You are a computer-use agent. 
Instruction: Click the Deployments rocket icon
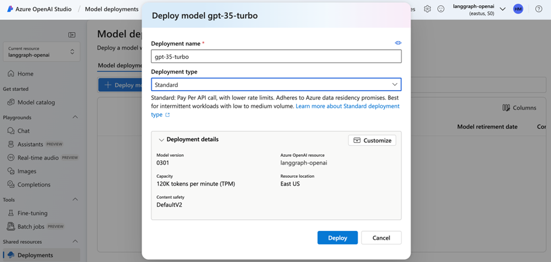pyautogui.click(x=11, y=255)
